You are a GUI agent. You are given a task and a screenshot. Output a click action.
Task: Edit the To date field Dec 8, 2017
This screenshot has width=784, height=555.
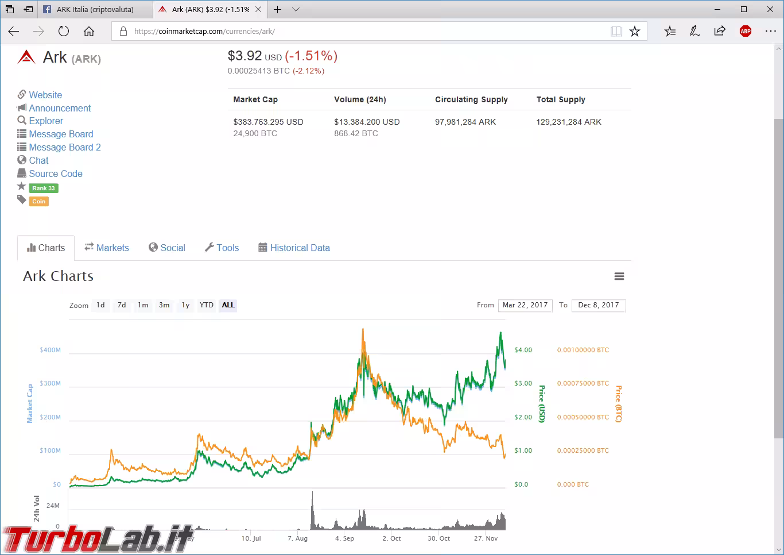599,305
